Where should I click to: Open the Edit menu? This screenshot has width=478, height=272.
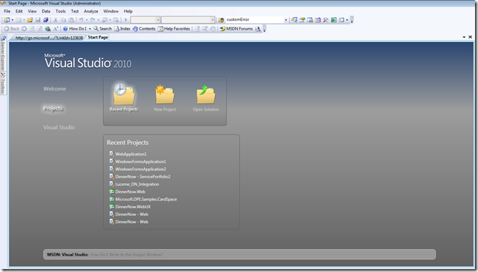point(19,11)
